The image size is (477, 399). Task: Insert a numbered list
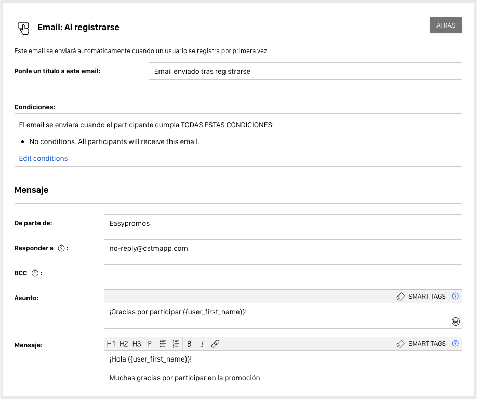176,344
